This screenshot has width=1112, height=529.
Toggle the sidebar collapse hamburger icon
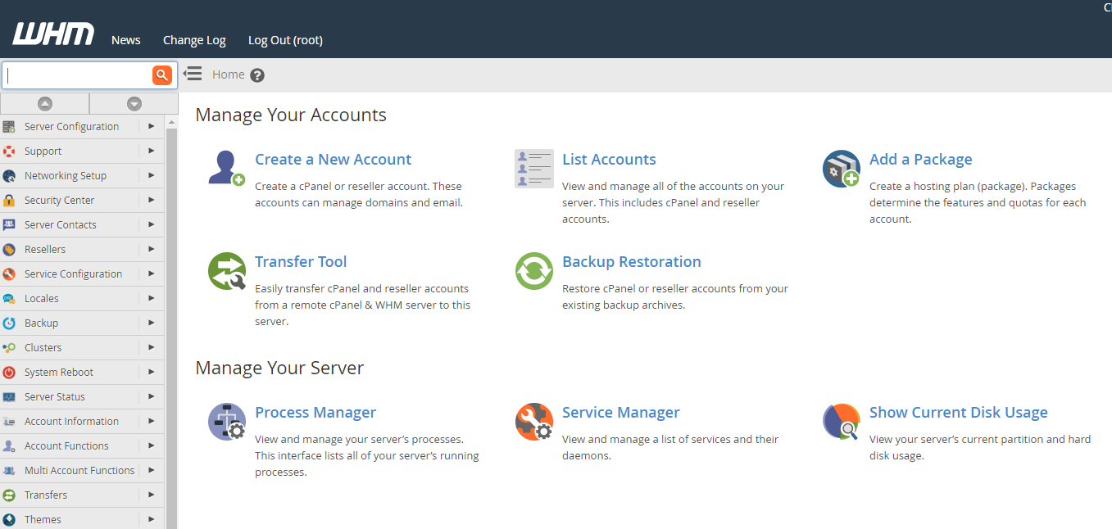click(193, 74)
